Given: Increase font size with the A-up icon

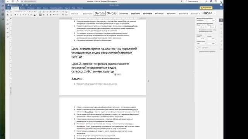Looking at the screenshot, I should (x=29, y=12).
